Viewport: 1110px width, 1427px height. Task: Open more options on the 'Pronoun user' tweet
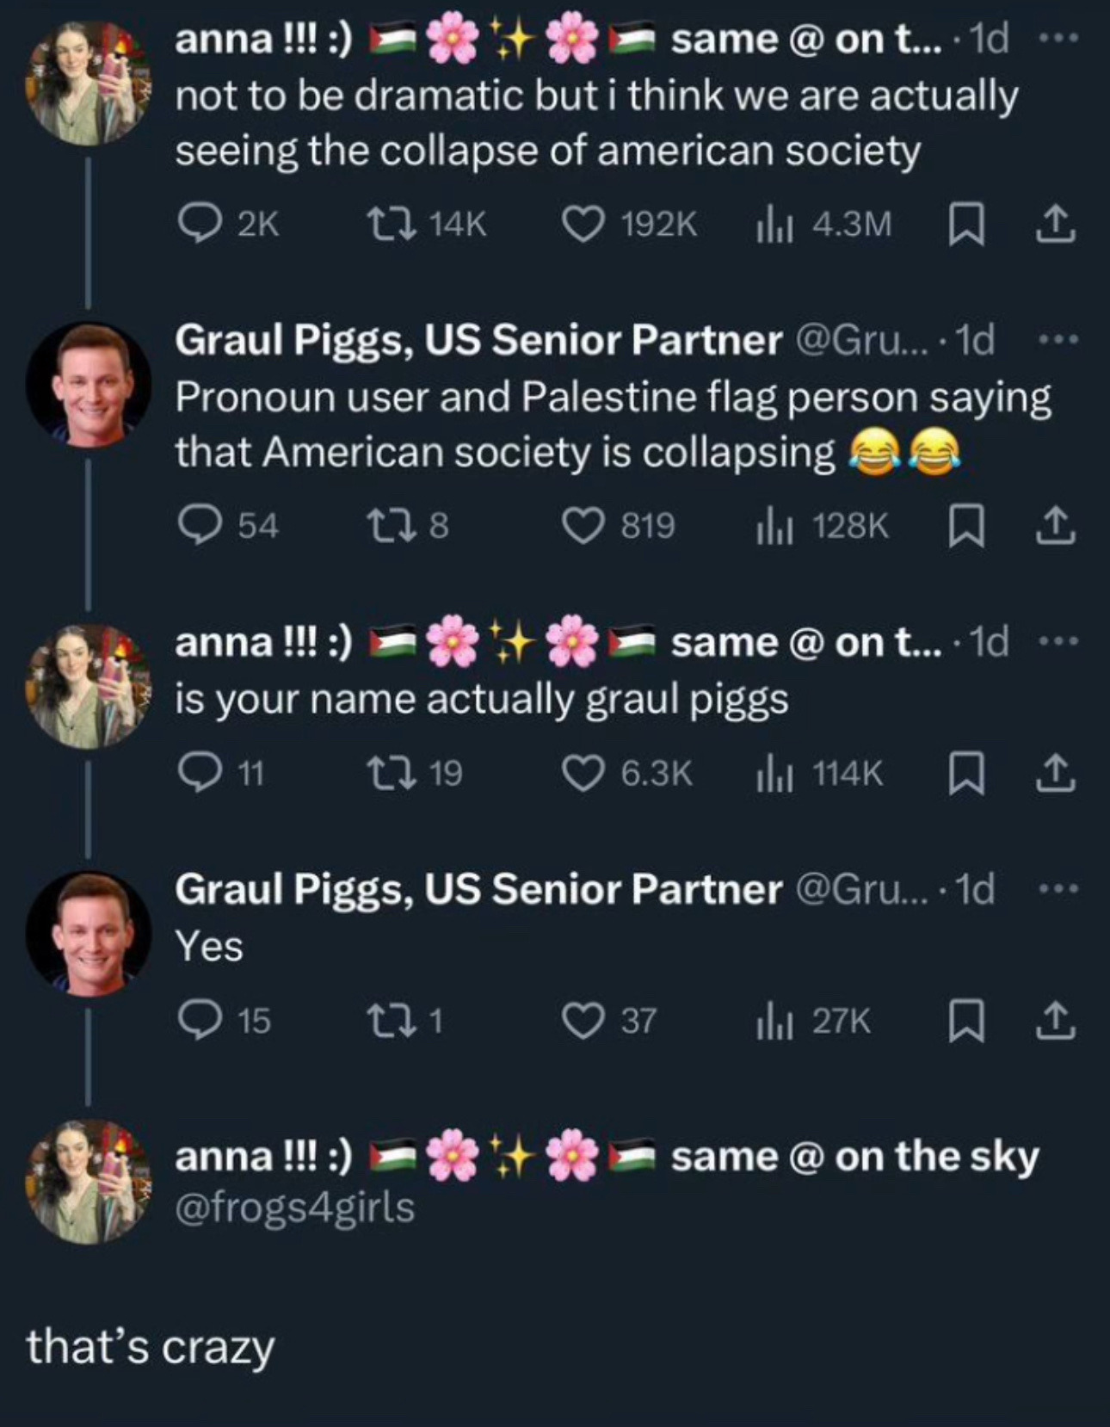pos(1057,340)
